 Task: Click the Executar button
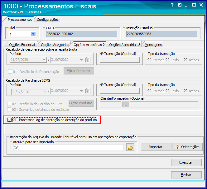click(x=186, y=162)
